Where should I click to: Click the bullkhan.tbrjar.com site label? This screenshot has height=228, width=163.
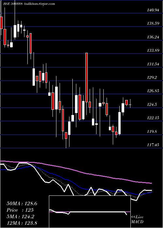[39, 4]
